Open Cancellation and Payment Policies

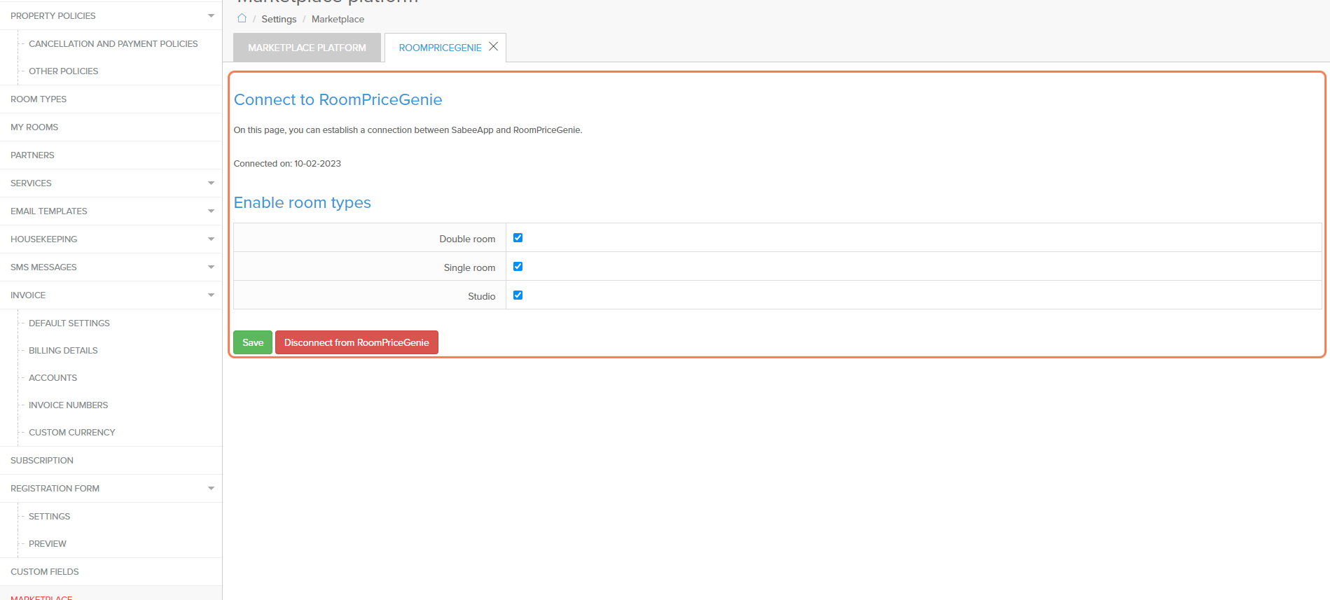pyautogui.click(x=113, y=43)
